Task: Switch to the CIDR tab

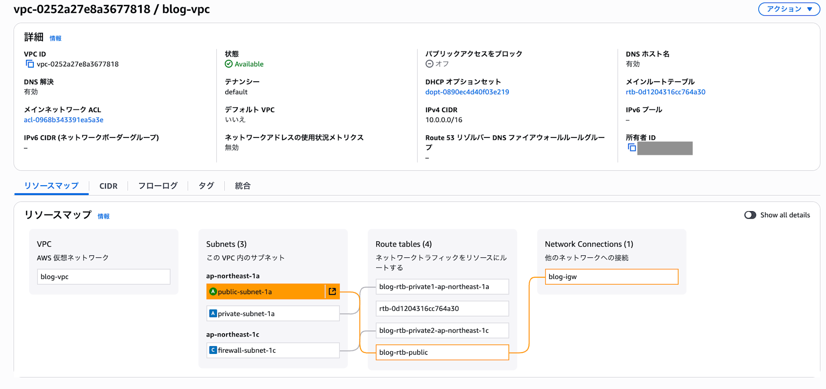Action: [x=108, y=186]
